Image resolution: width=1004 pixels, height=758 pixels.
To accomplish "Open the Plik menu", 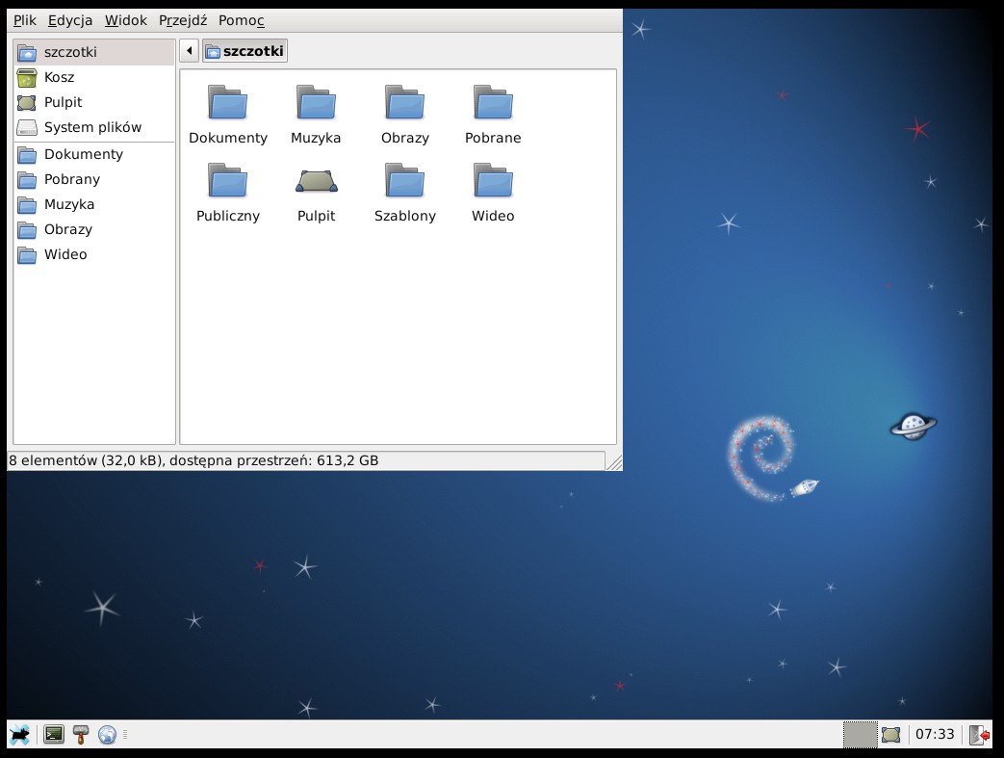I will click(25, 20).
